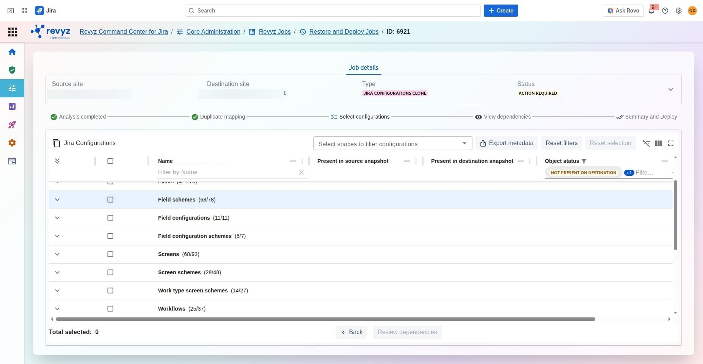Open the chart report sidebar icon
703x364 pixels.
pyautogui.click(x=12, y=106)
